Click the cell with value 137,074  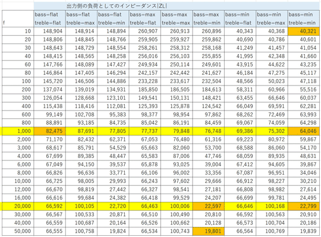click(50, 90)
